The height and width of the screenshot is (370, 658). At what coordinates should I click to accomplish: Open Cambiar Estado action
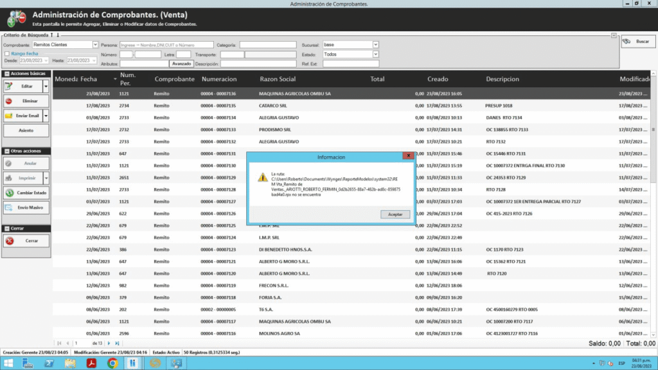[26, 193]
